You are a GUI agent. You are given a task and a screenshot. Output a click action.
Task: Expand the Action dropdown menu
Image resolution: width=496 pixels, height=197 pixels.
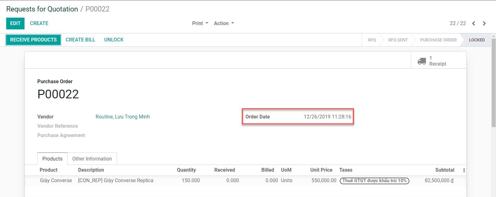pyautogui.click(x=224, y=24)
